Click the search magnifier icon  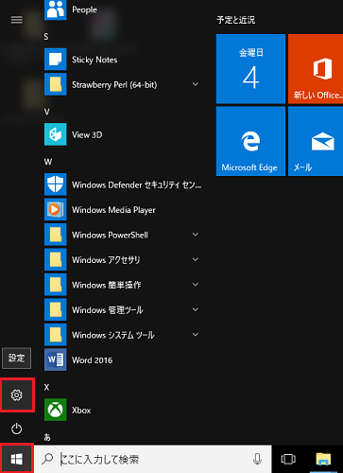coord(47,459)
